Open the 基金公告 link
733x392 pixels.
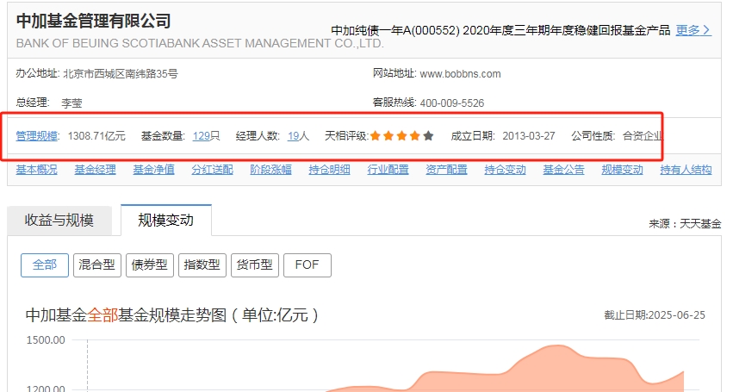(x=563, y=170)
